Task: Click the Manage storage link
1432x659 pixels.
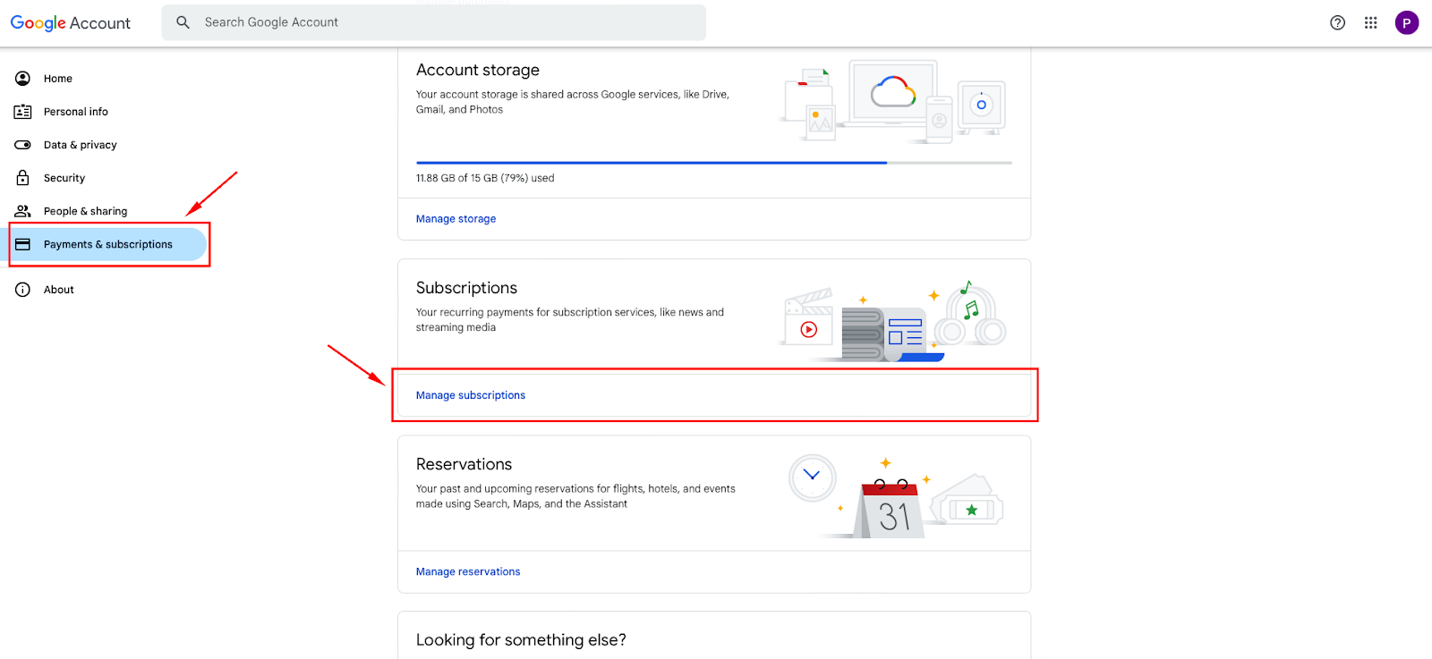Action: click(456, 219)
